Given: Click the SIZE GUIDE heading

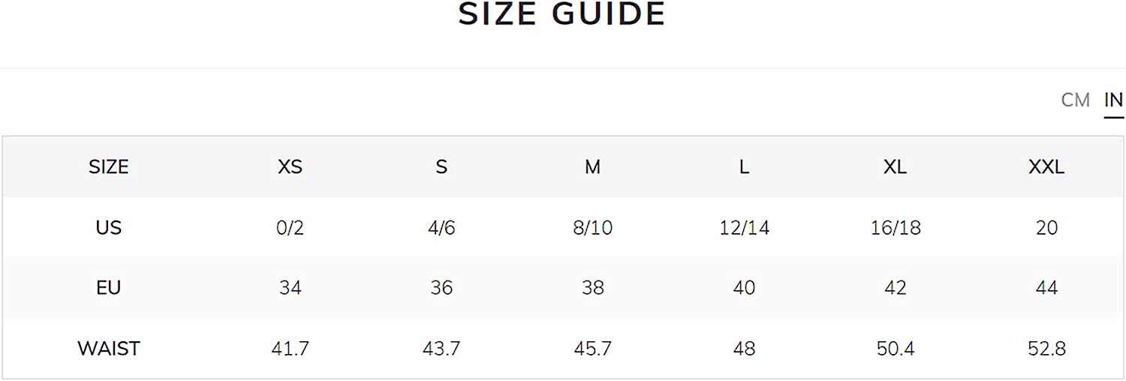Looking at the screenshot, I should point(562,15).
